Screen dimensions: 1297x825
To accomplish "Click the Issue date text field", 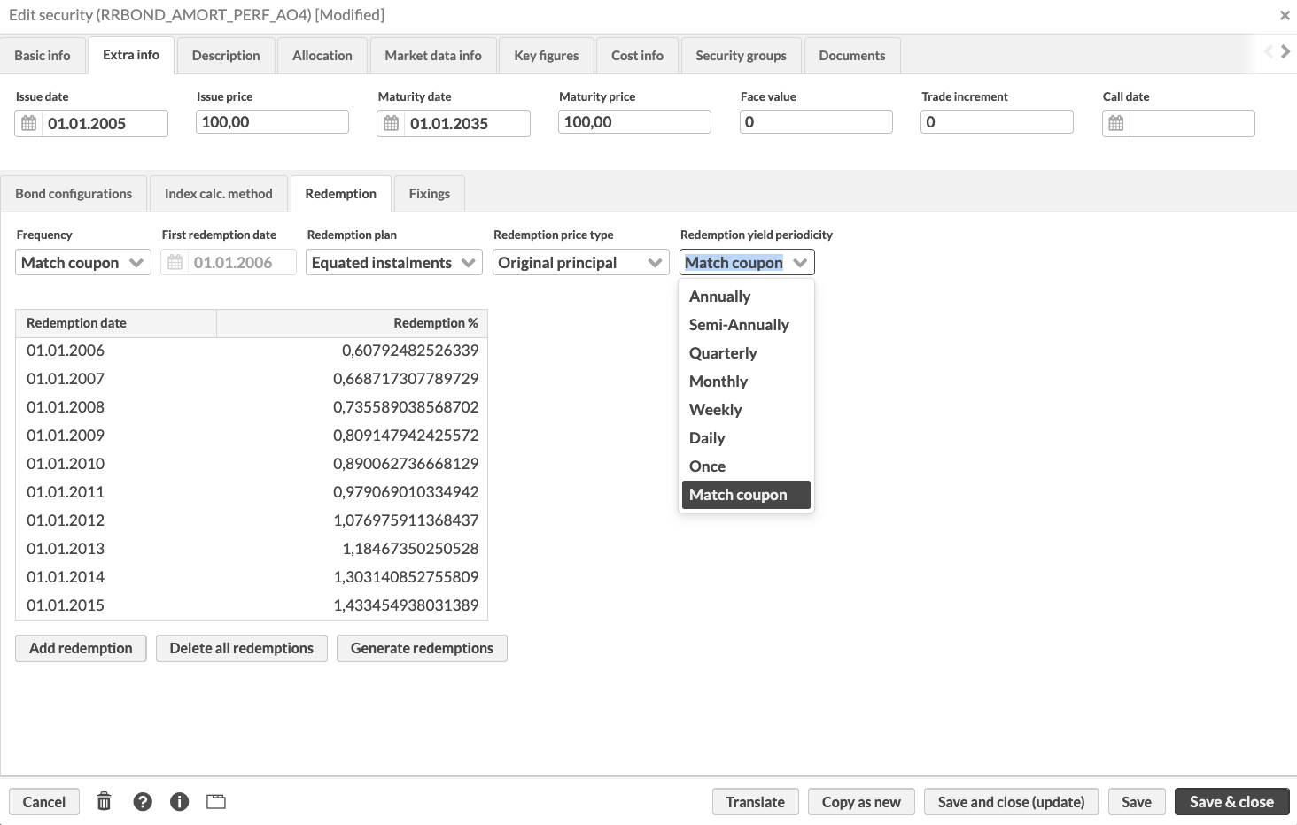I will [105, 123].
